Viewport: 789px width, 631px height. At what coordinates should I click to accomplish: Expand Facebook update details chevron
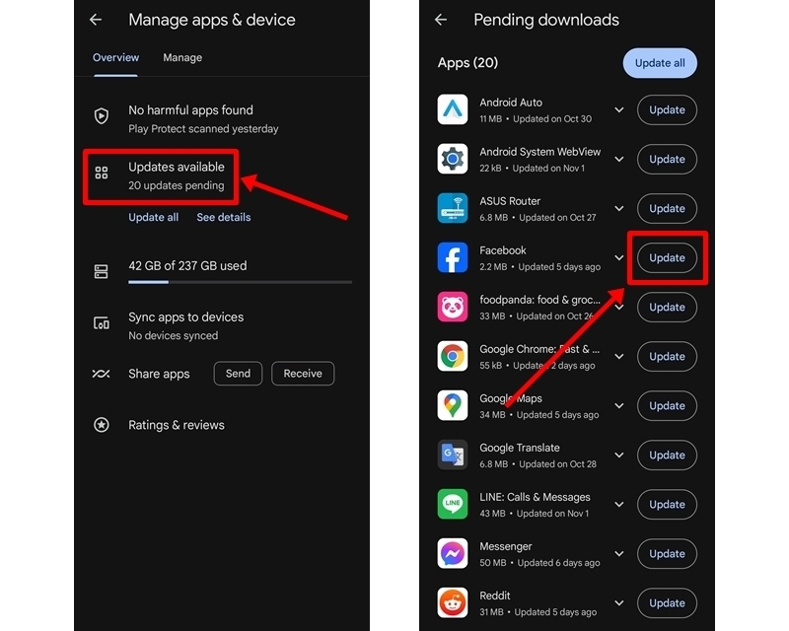pos(619,257)
